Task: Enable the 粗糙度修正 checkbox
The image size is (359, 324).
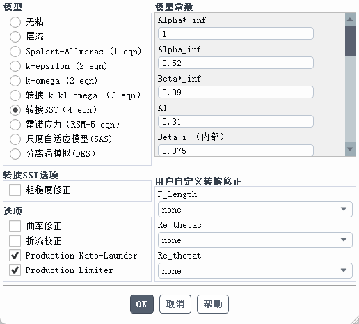Action: pyautogui.click(x=15, y=190)
